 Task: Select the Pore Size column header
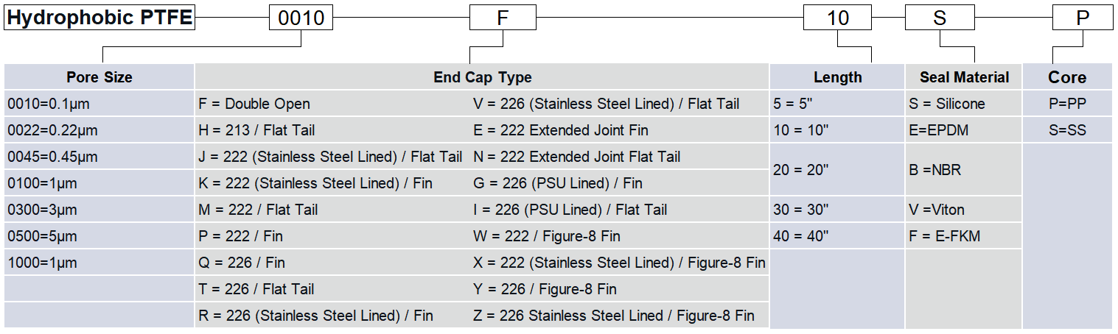tap(99, 77)
